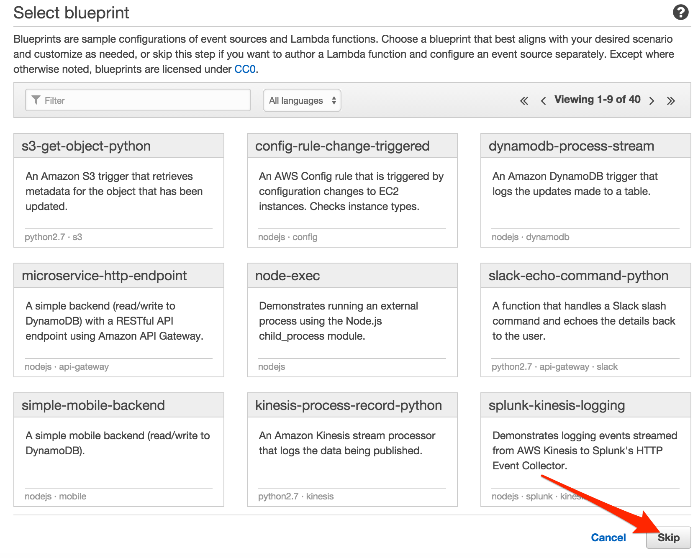Screen dimensions: 698x558
Task: Open the All languages dropdown
Action: click(x=302, y=100)
